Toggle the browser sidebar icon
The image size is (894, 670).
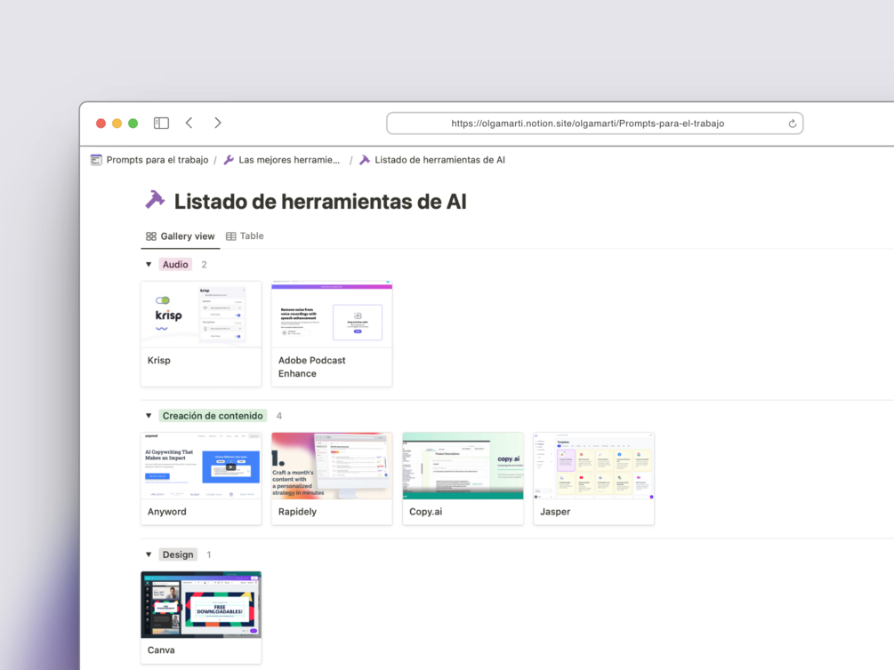click(161, 123)
